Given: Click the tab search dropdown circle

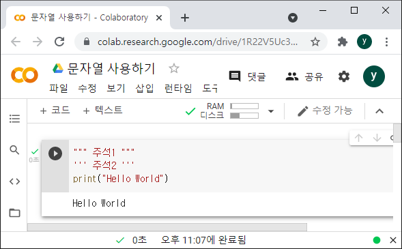Looking at the screenshot, I should click(x=293, y=18).
